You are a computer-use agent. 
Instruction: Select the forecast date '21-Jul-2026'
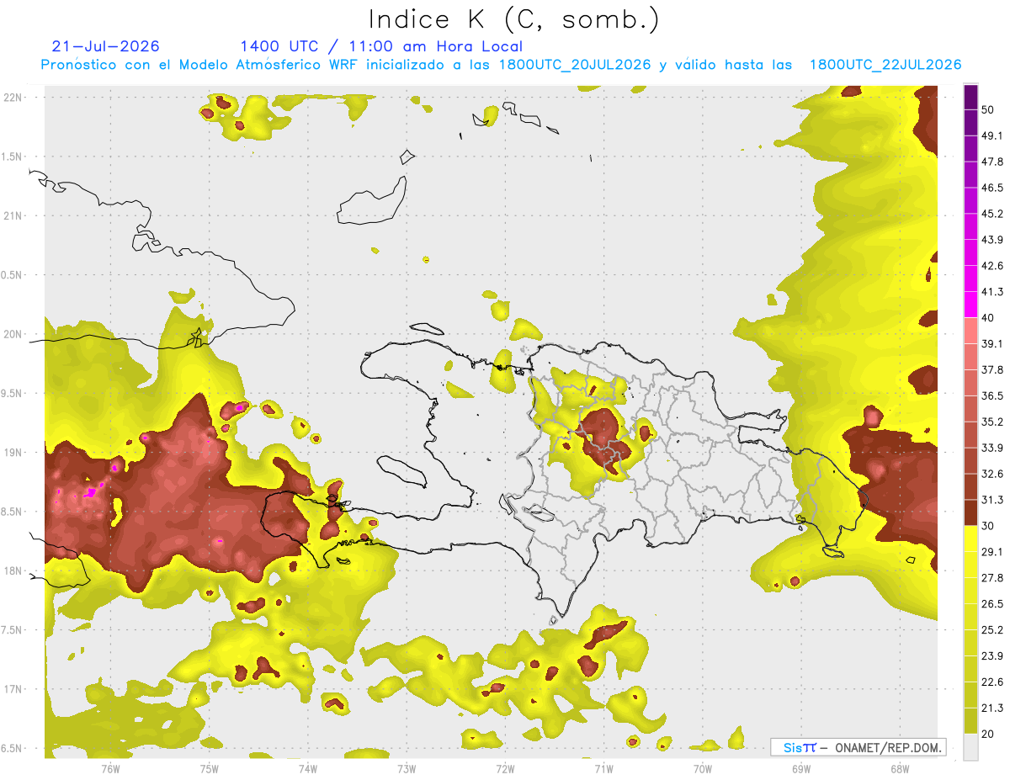(x=105, y=46)
